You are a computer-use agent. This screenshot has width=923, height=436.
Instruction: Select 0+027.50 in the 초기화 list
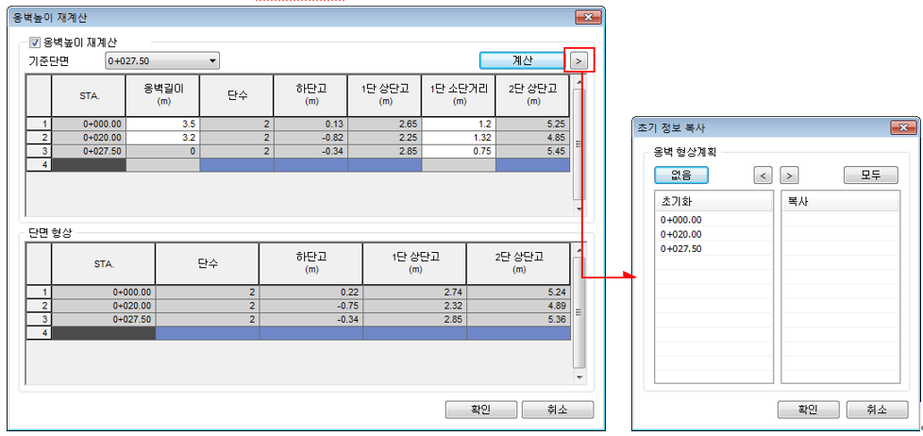[681, 248]
